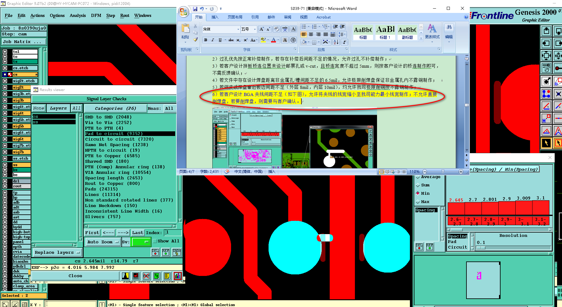Viewport: 562px width, 307px height.
Task: Click the First button
Action: pos(92,233)
